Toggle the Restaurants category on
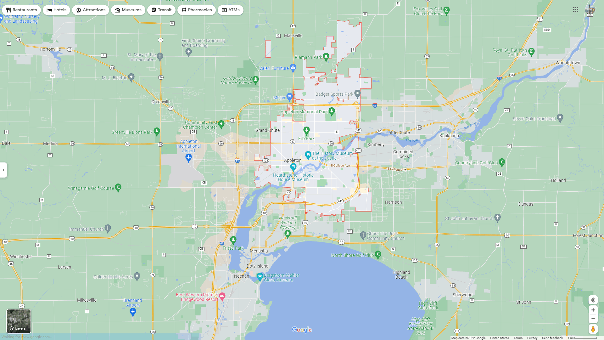 [x=22, y=9]
